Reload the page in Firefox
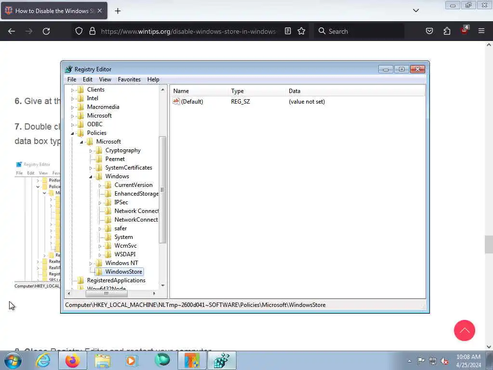This screenshot has width=493, height=370. click(46, 31)
